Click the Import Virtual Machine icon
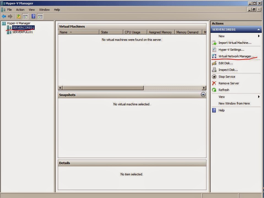The height and width of the screenshot is (198, 264). click(214, 43)
